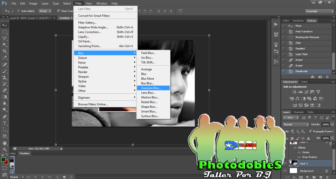Toggle the Auto-Select checkbox

(x=19, y=11)
